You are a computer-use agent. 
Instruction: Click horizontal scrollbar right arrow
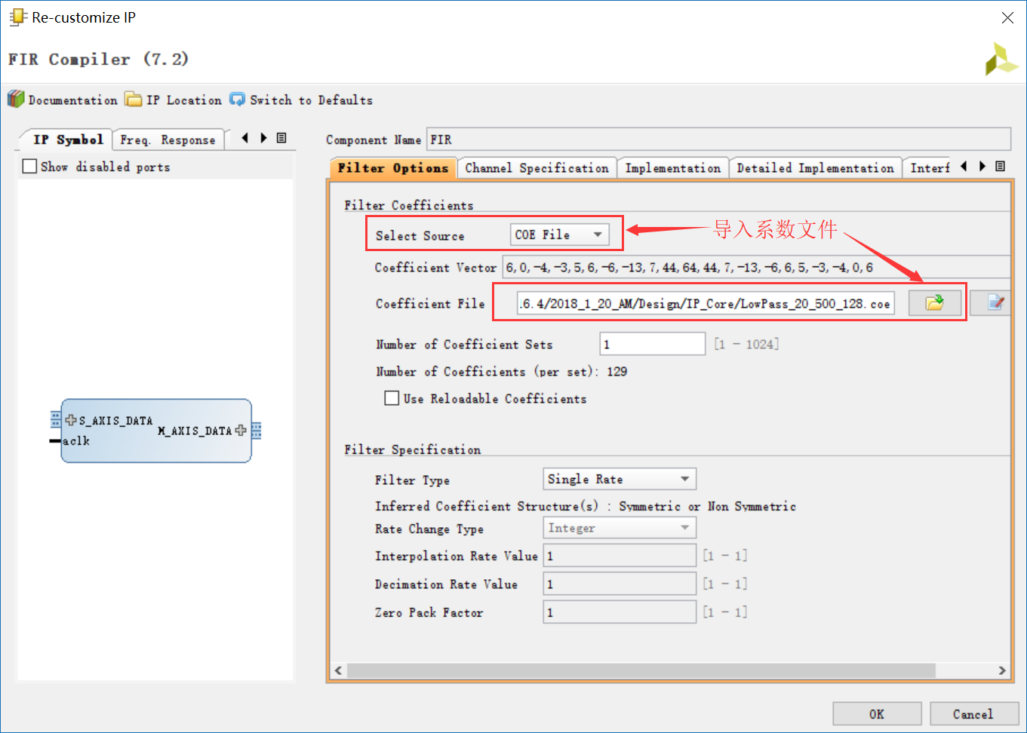point(1002,670)
